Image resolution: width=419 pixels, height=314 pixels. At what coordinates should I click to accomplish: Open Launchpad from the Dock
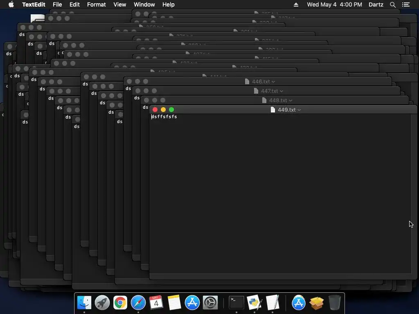pyautogui.click(x=102, y=303)
